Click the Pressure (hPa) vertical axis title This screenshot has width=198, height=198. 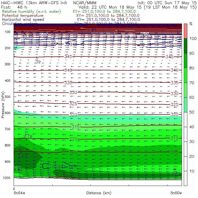click(x=3, y=105)
